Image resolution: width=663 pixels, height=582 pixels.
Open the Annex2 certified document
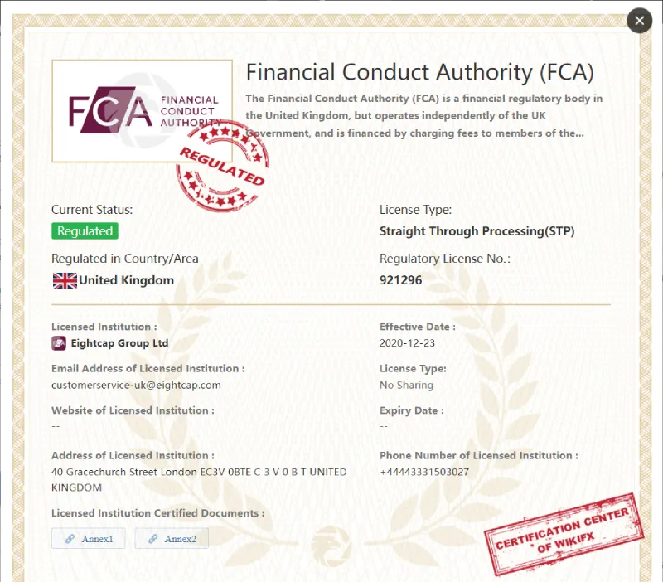[x=172, y=538]
